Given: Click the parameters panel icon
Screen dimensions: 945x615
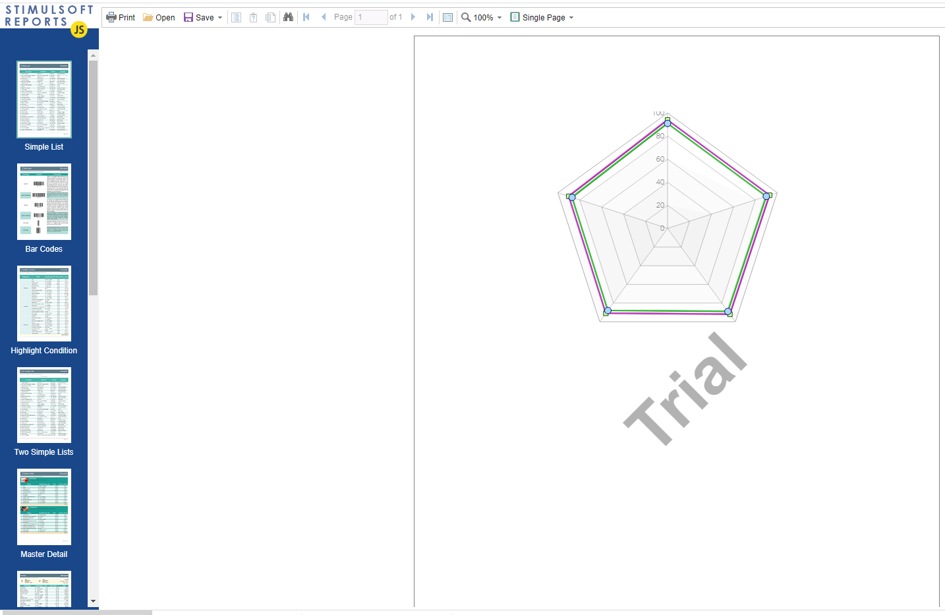Looking at the screenshot, I should pos(254,17).
